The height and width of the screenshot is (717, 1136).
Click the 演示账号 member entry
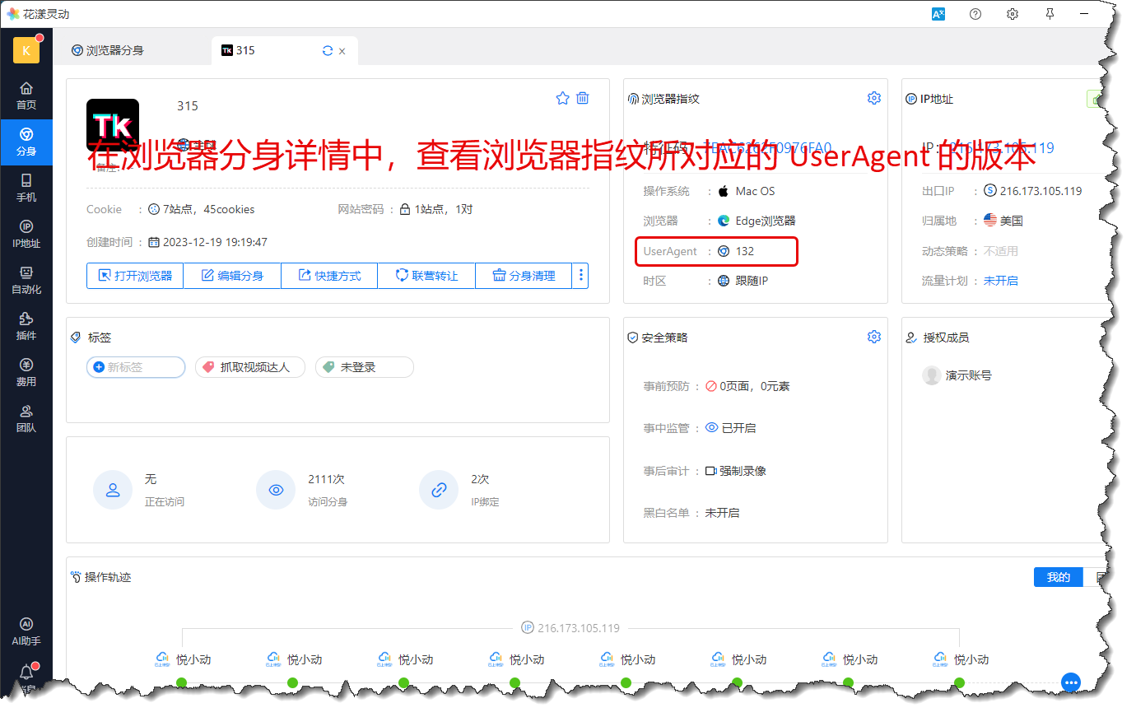957,375
